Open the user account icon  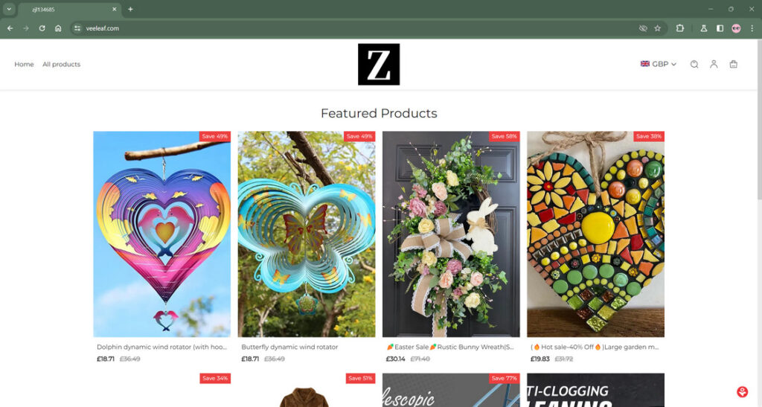pos(714,64)
